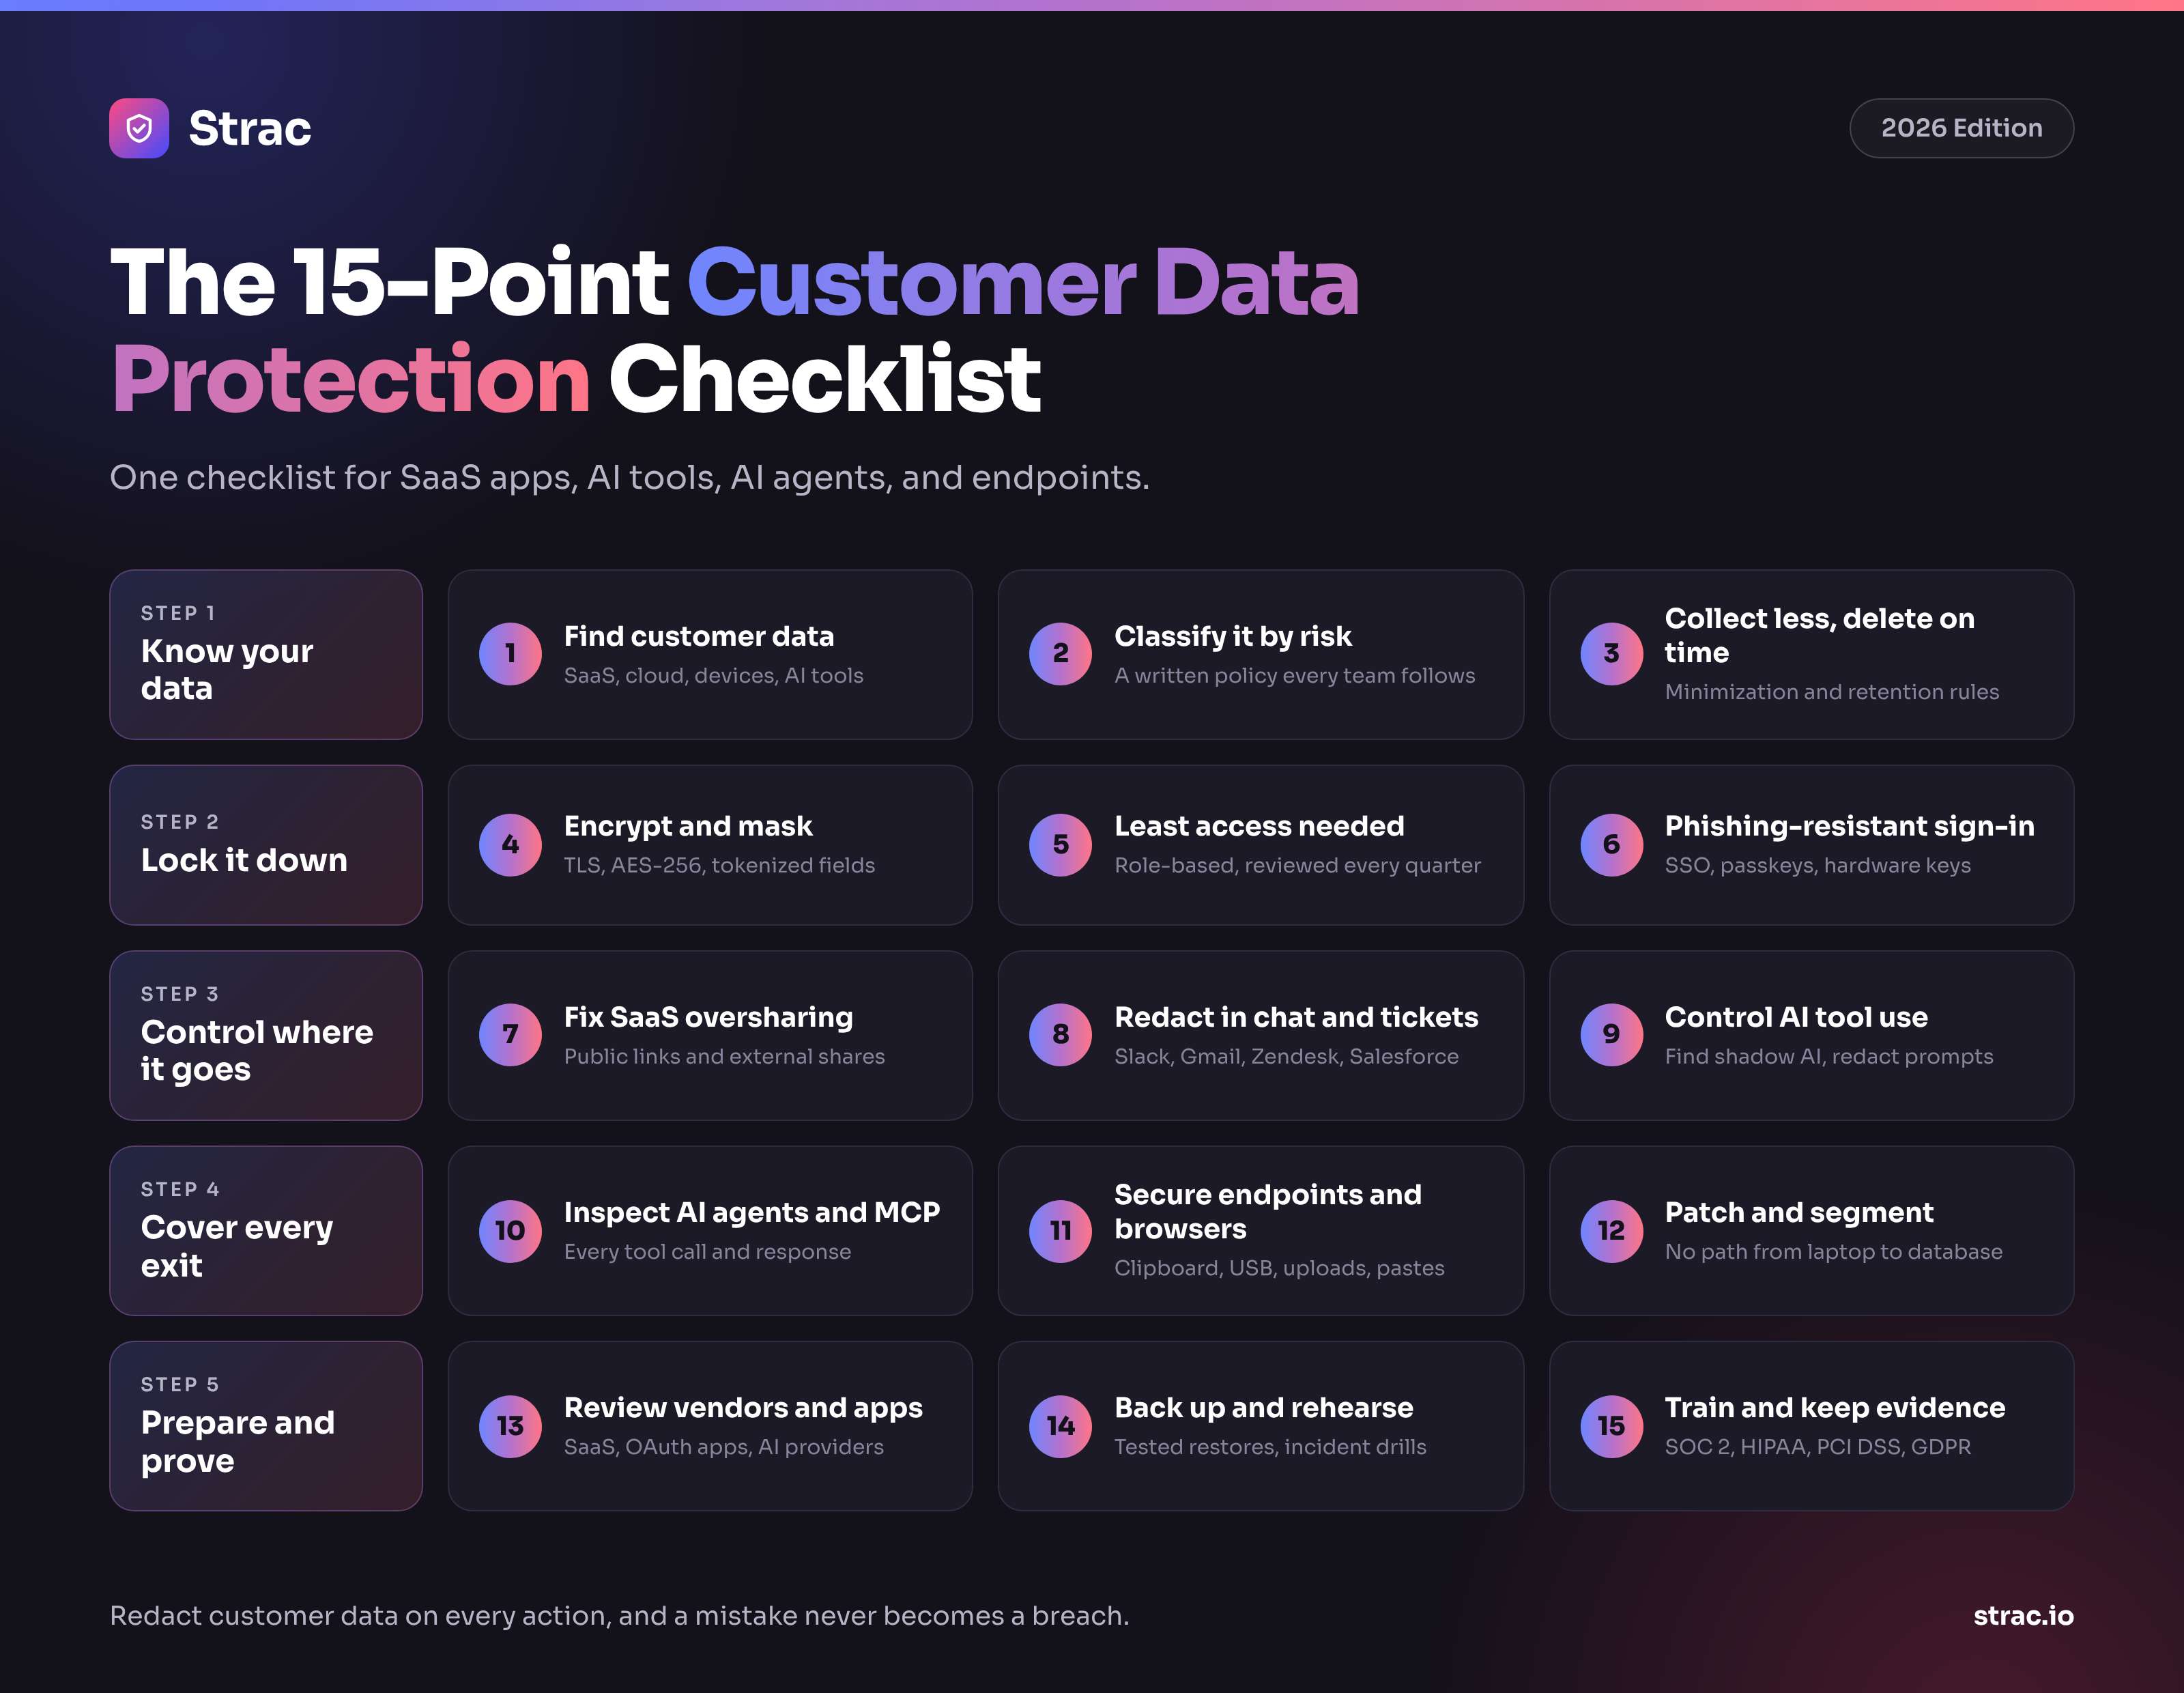Click the number 15 circle badge
The height and width of the screenshot is (1693, 2184).
tap(1611, 1426)
